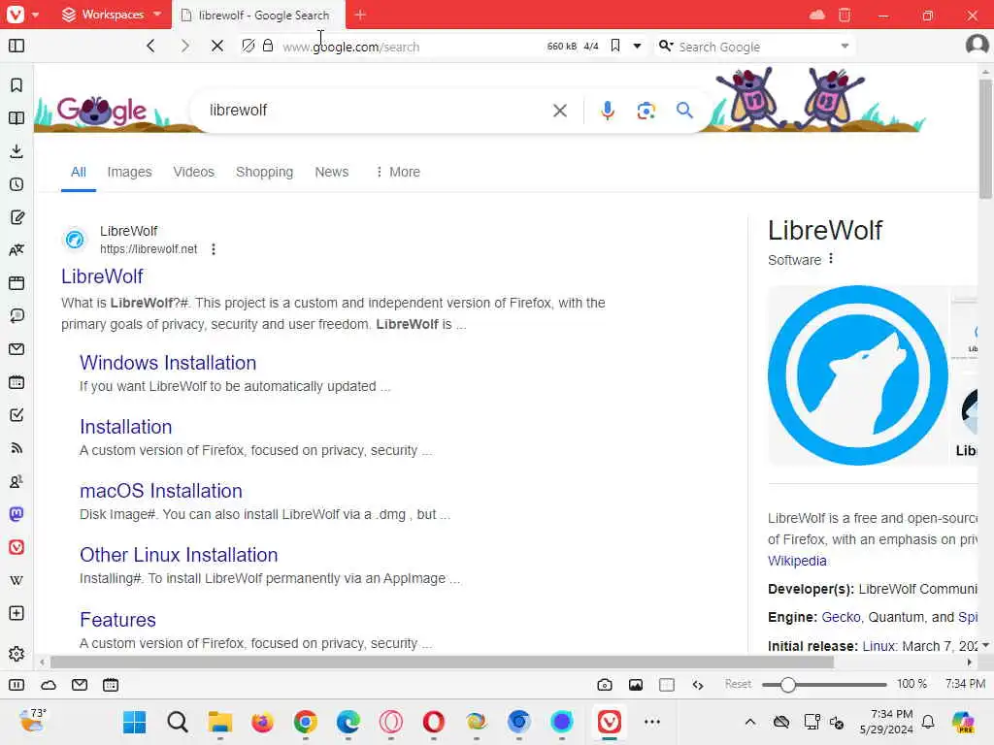Open the Workspaces dropdown

(112, 14)
